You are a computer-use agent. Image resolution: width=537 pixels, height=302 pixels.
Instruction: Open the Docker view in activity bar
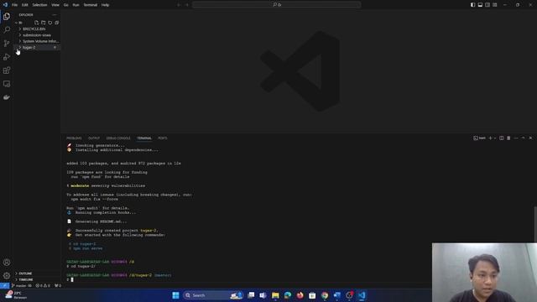point(7,97)
